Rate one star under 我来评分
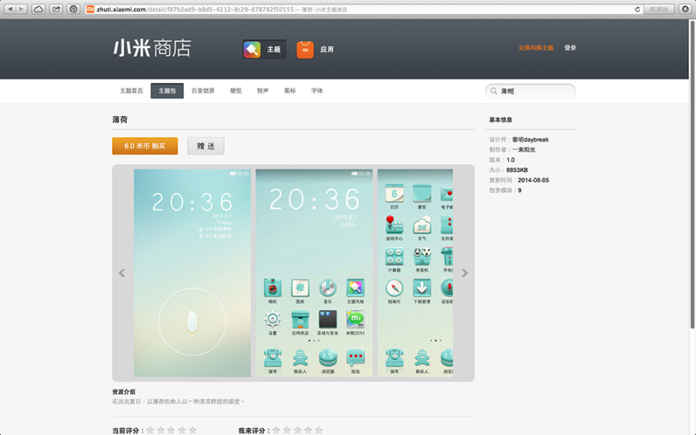 click(x=276, y=430)
